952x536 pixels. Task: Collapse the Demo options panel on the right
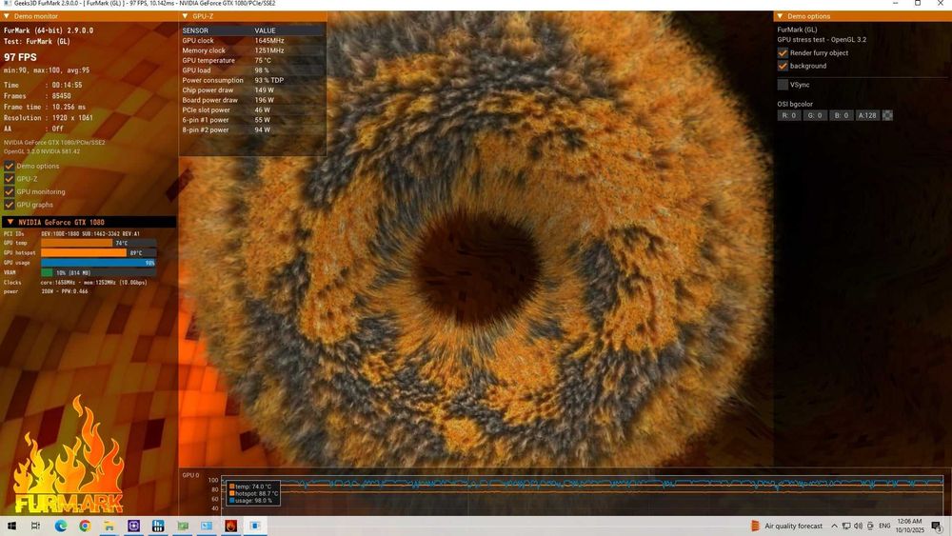(780, 16)
